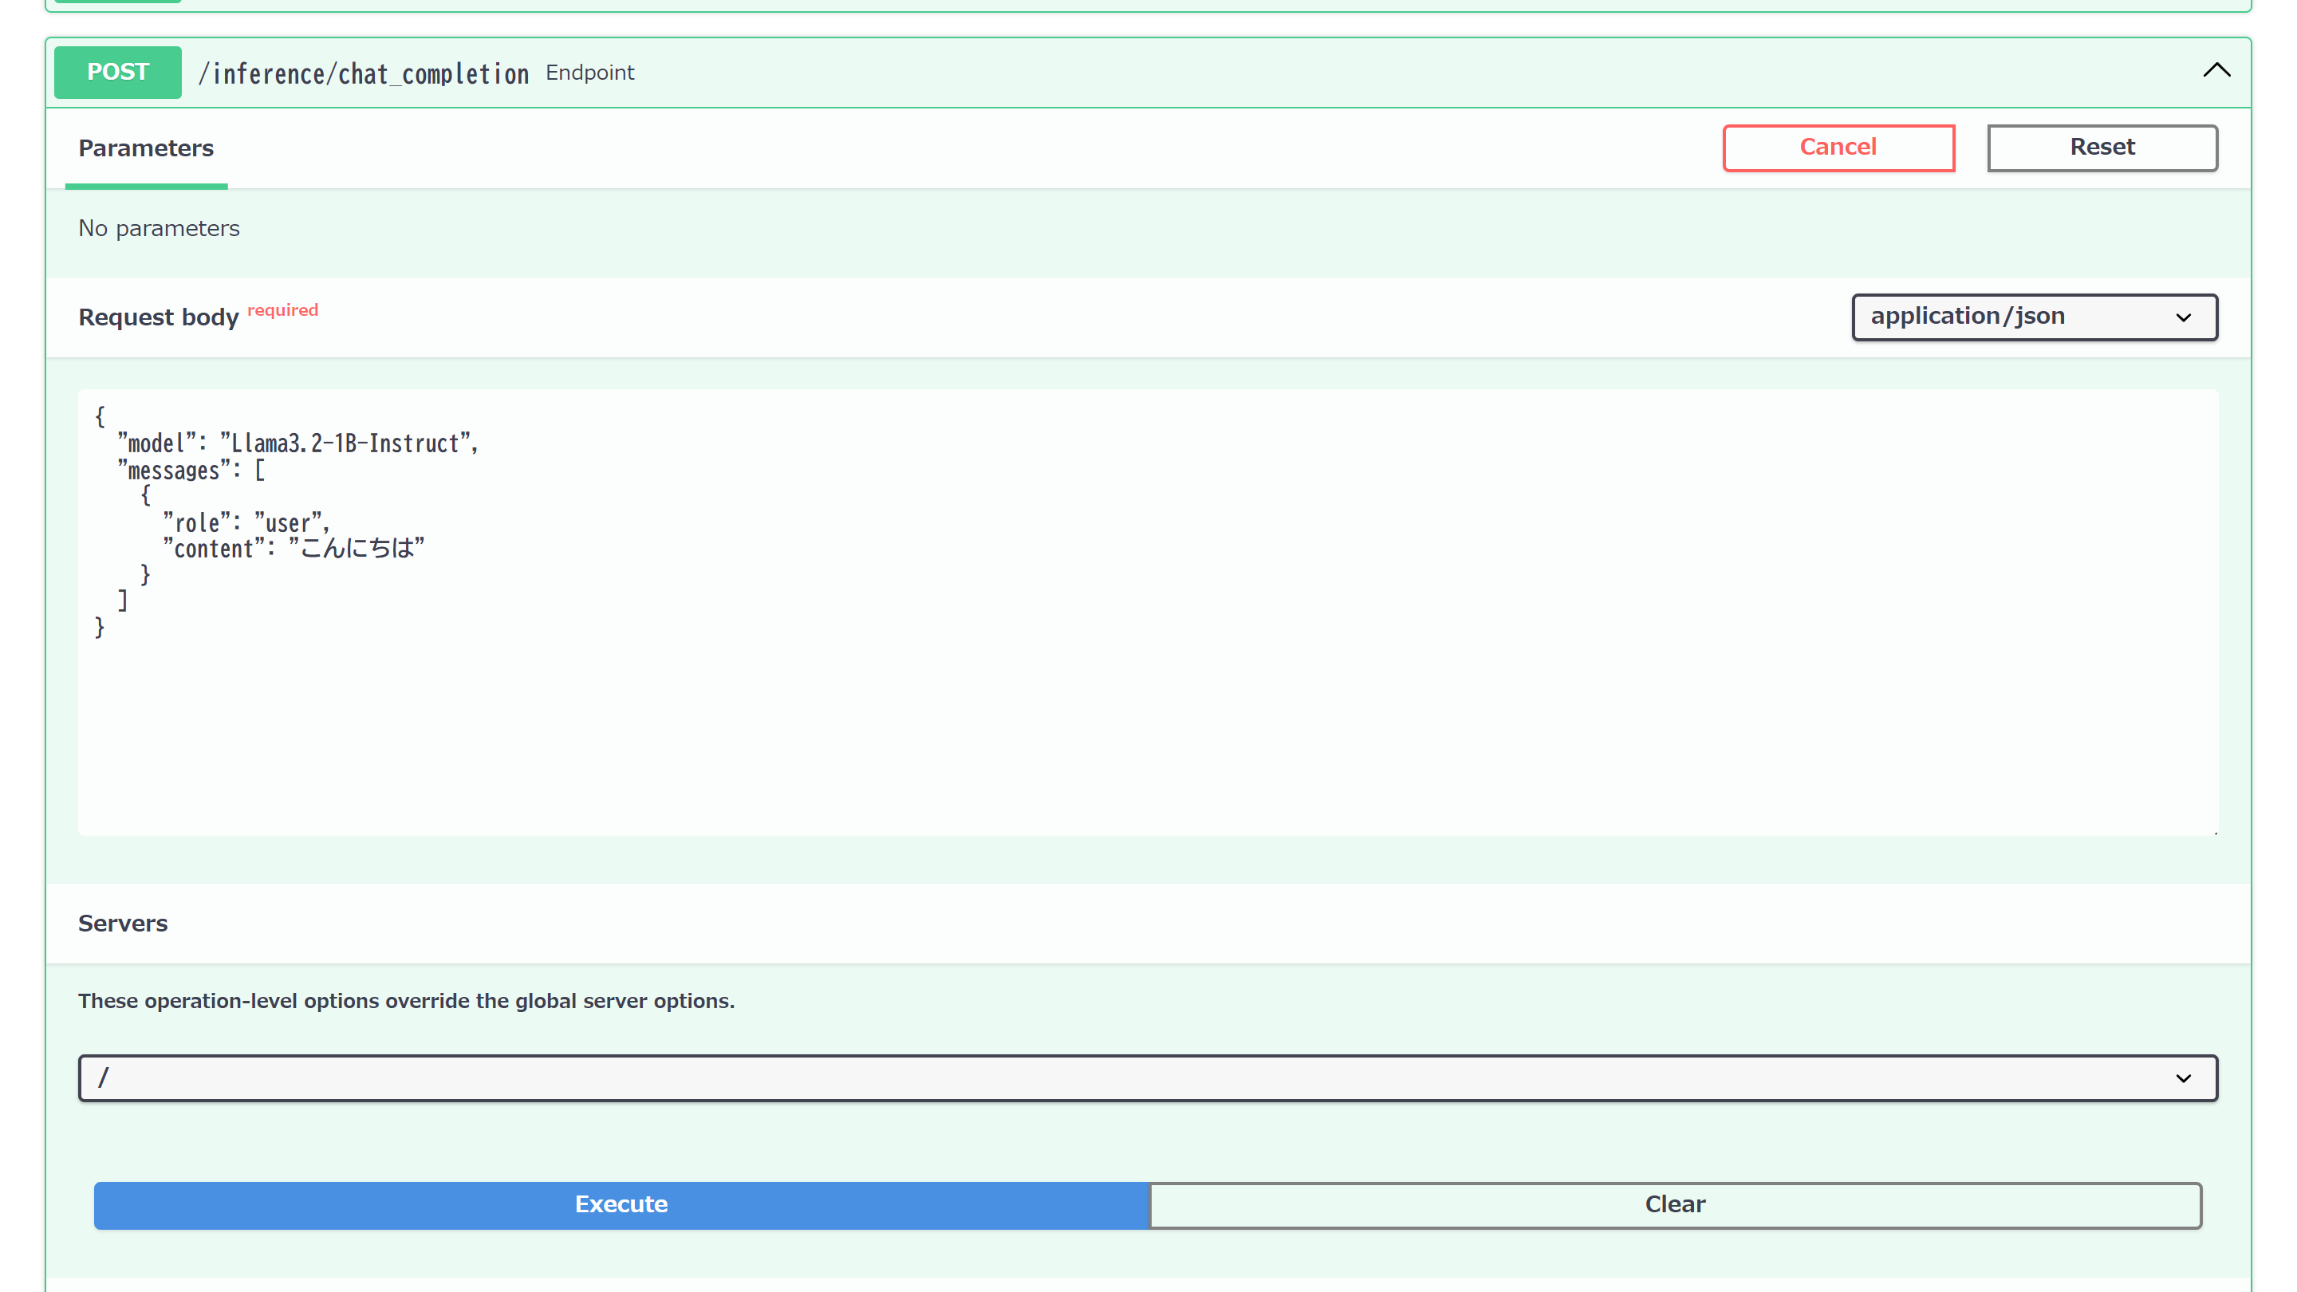Image resolution: width=2297 pixels, height=1292 pixels.
Task: Grab the textarea resize handle corner
Action: tap(2214, 831)
